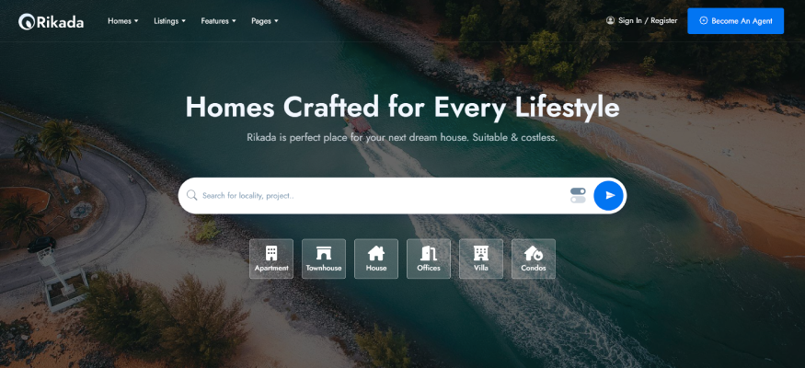Choose the Villa category icon
This screenshot has width=805, height=368.
click(480, 253)
